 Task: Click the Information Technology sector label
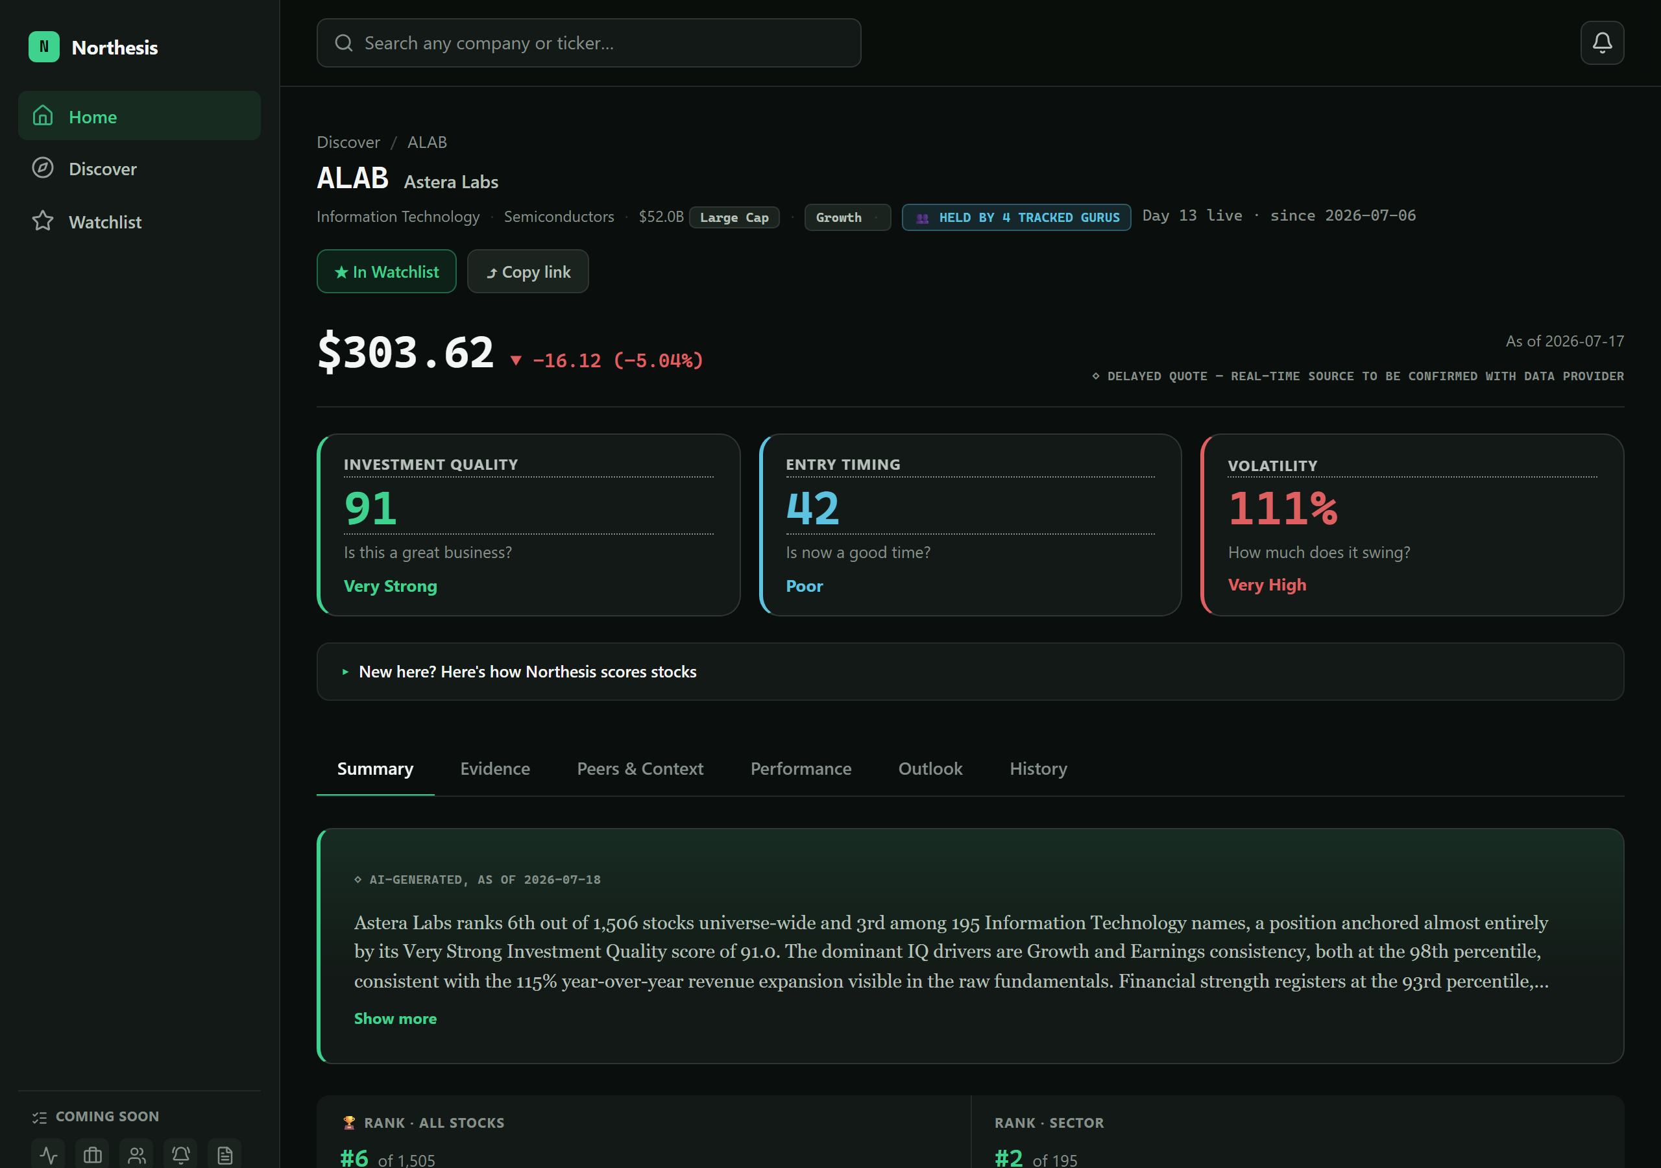(398, 216)
